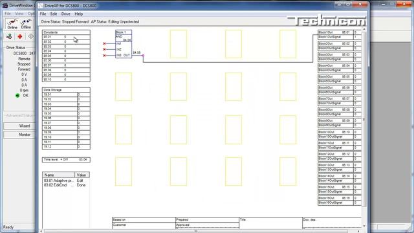This screenshot has height=233, width=414.
Task: Select the 83.01 Adaptive program row
Action: click(x=66, y=181)
